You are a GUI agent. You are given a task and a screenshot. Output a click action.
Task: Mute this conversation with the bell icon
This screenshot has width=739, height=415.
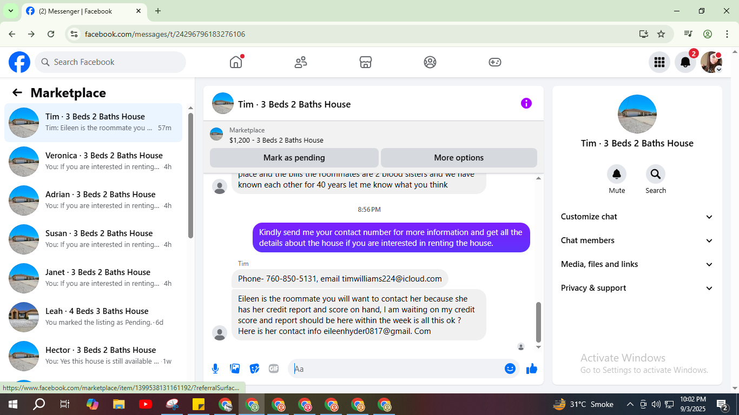(x=617, y=174)
